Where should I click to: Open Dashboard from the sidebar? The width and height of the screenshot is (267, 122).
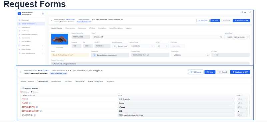pos(25,20)
